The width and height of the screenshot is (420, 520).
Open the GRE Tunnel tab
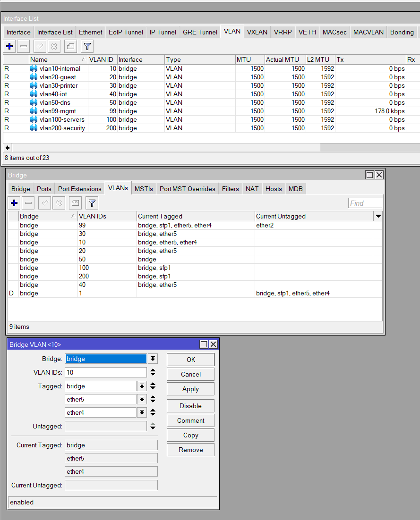coord(200,32)
